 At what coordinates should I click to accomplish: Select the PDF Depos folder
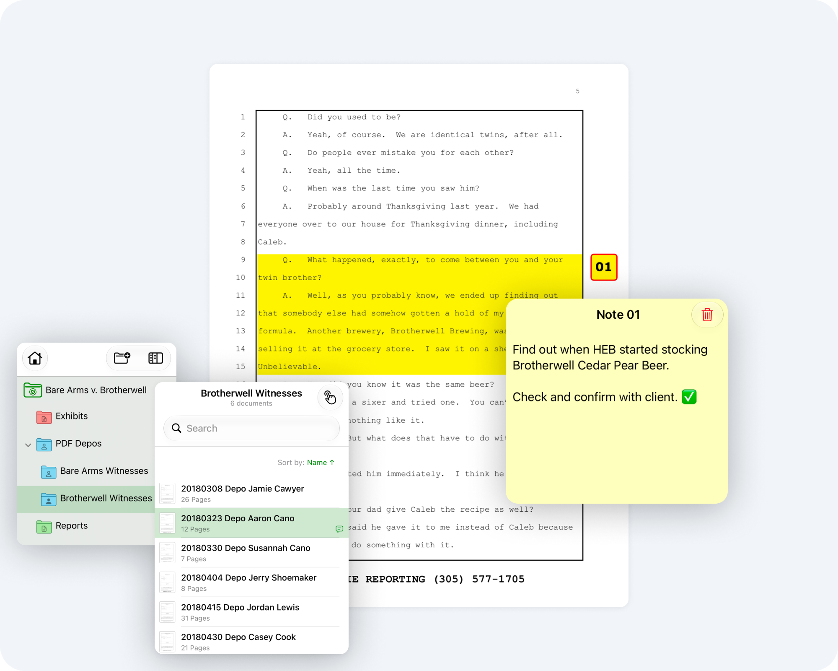(x=85, y=444)
